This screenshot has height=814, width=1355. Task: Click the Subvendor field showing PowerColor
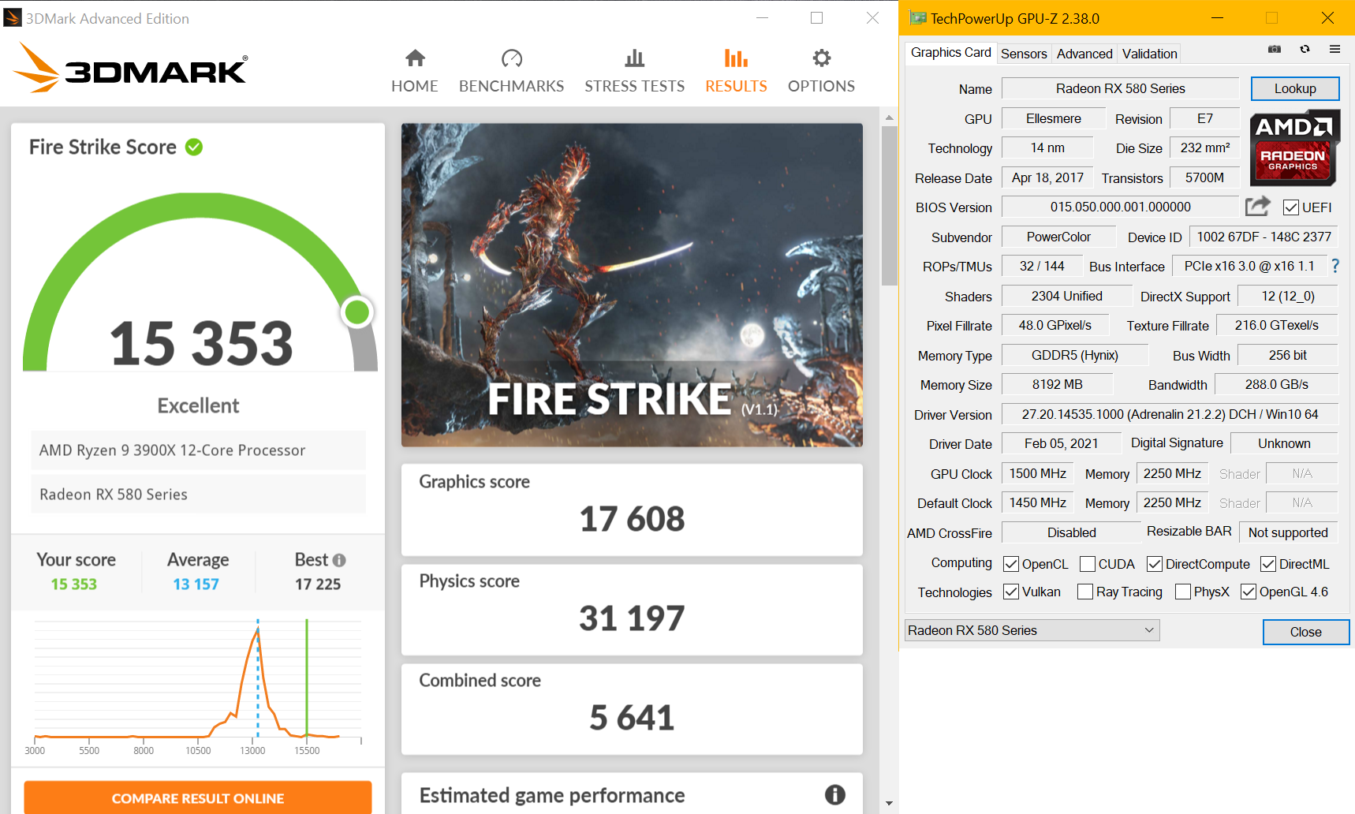point(1058,237)
